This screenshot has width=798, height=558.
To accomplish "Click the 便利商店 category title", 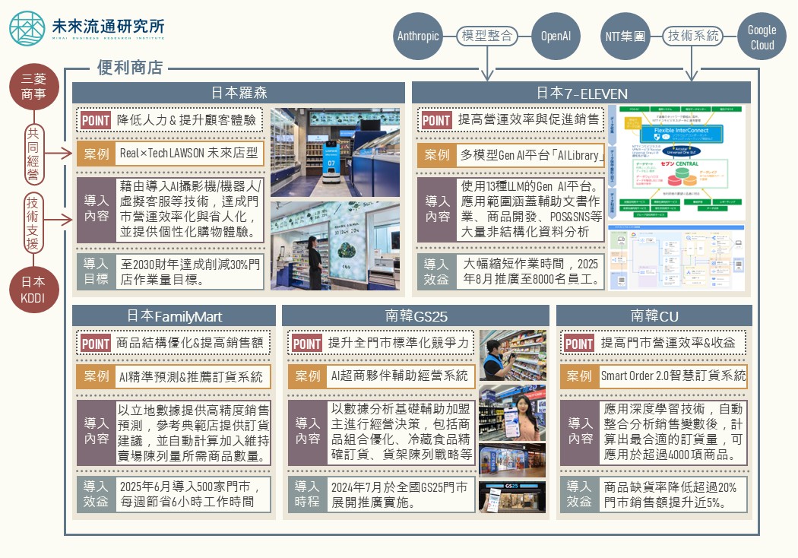I will point(130,68).
